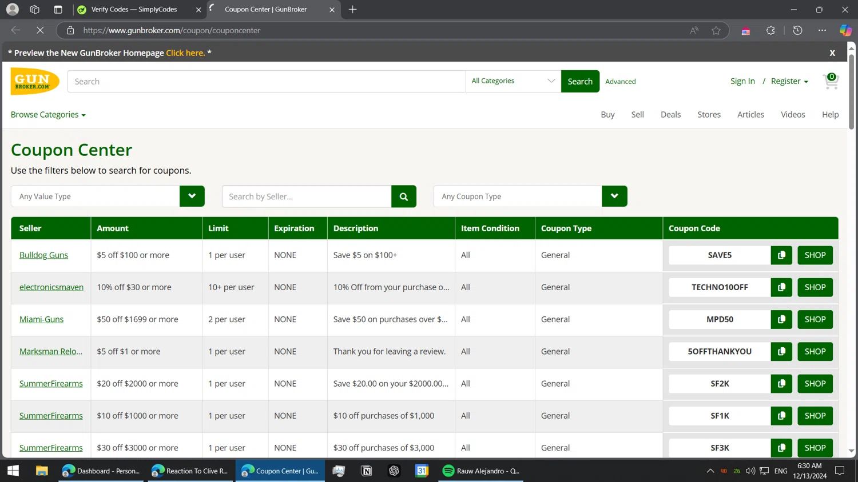
Task: Open the Bulldog Guns seller link
Action: (43, 255)
